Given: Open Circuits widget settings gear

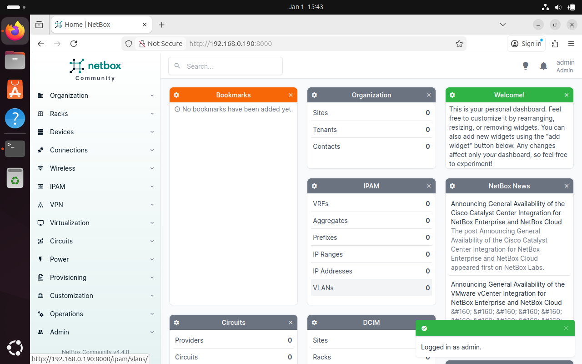Looking at the screenshot, I should pos(176,323).
